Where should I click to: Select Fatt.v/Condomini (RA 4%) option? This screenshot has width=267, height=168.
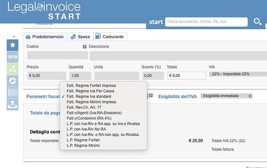click(x=103, y=118)
